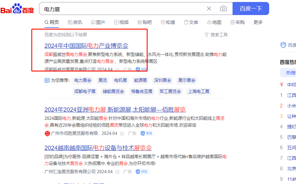Switch to the 图片 tab
This screenshot has width=296, height=184.
98,22
